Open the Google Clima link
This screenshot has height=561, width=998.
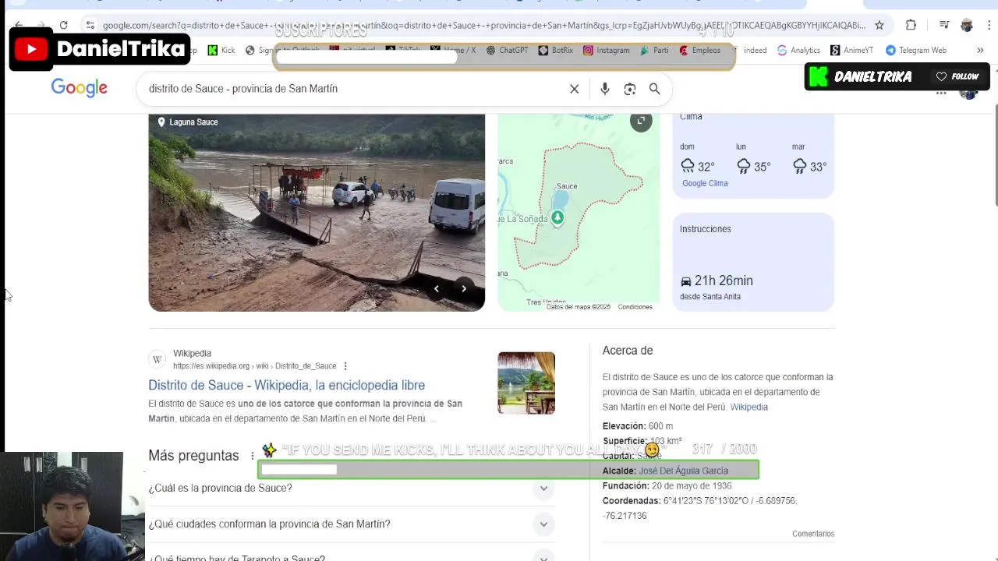(x=705, y=183)
